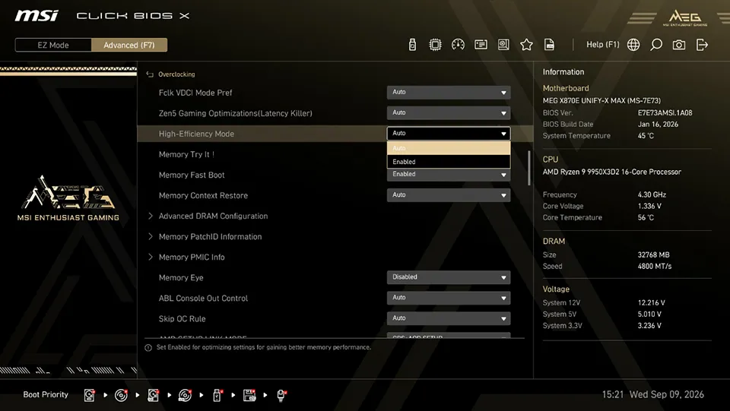
Task: Click the card panel icon beside gauge
Action: 481,45
